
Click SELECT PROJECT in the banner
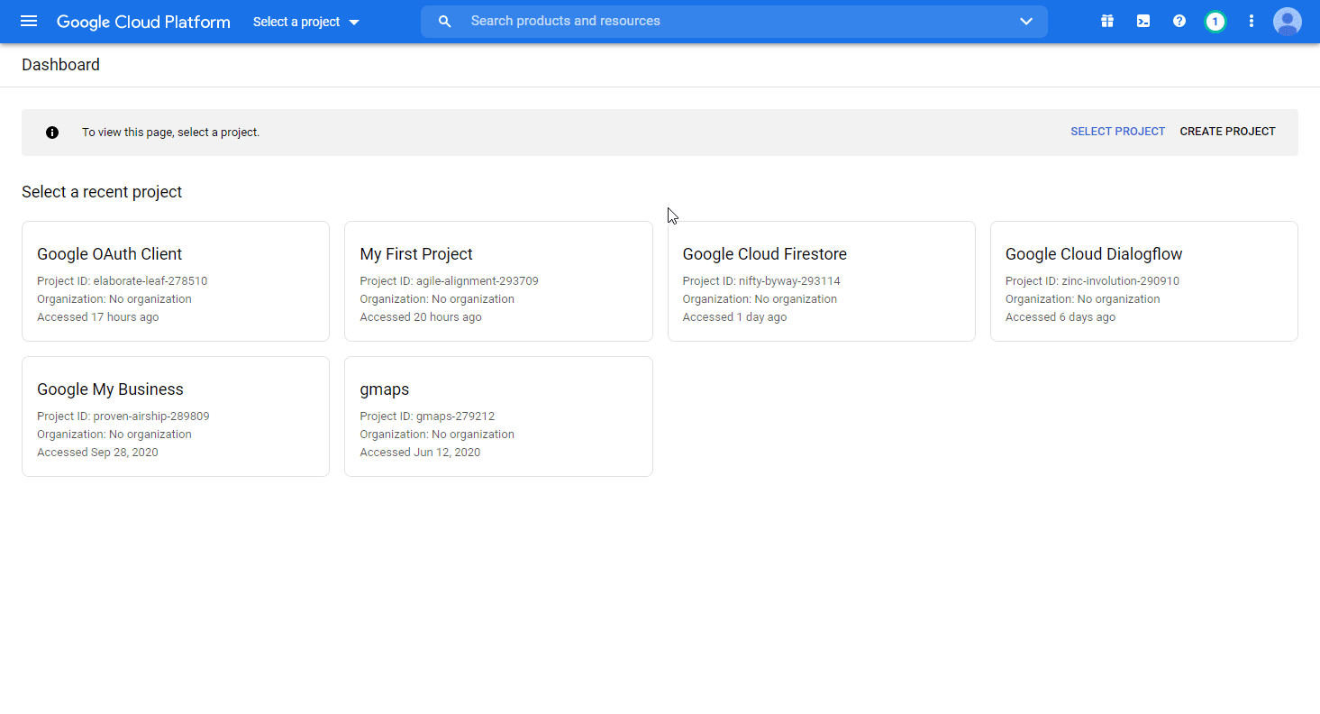point(1117,131)
